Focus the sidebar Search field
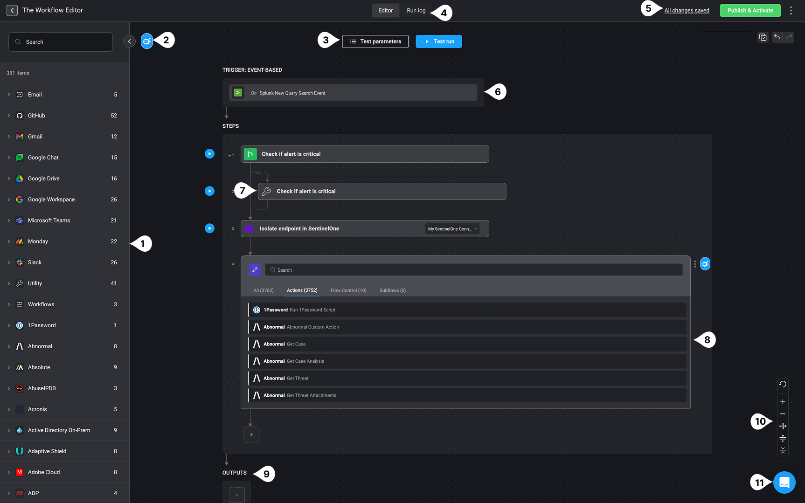805x503 pixels. [x=61, y=42]
